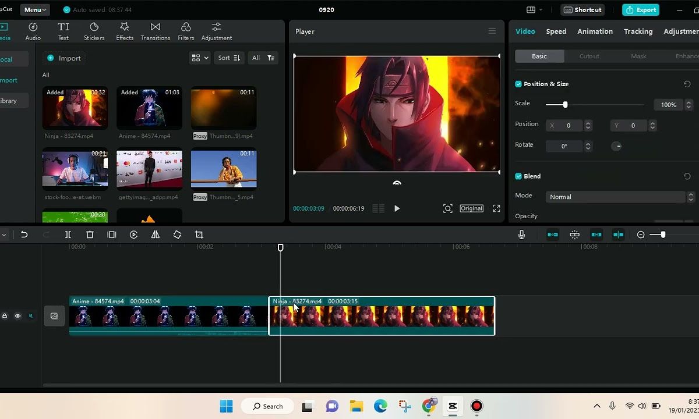Open the Audio panel
Image resolution: width=699 pixels, height=419 pixels.
[x=33, y=31]
